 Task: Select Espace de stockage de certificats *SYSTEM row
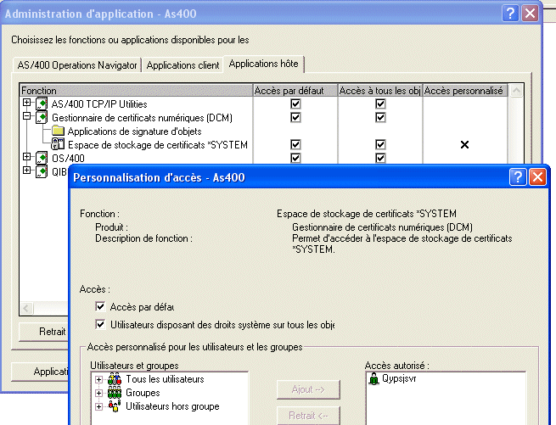click(x=158, y=145)
